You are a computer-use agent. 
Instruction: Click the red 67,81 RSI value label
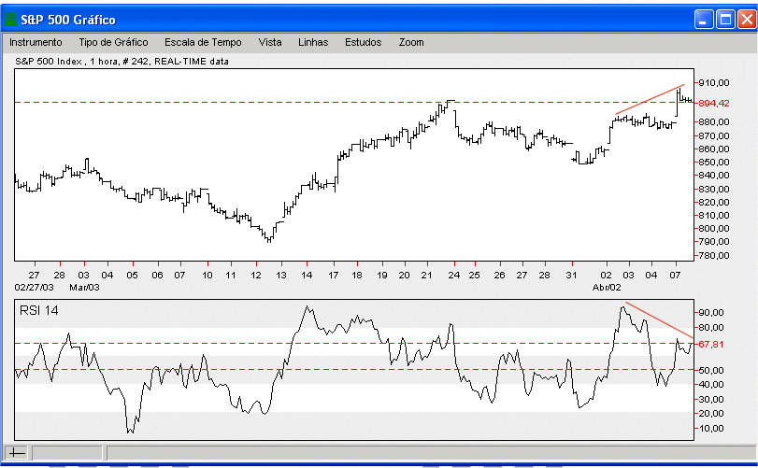tap(711, 345)
